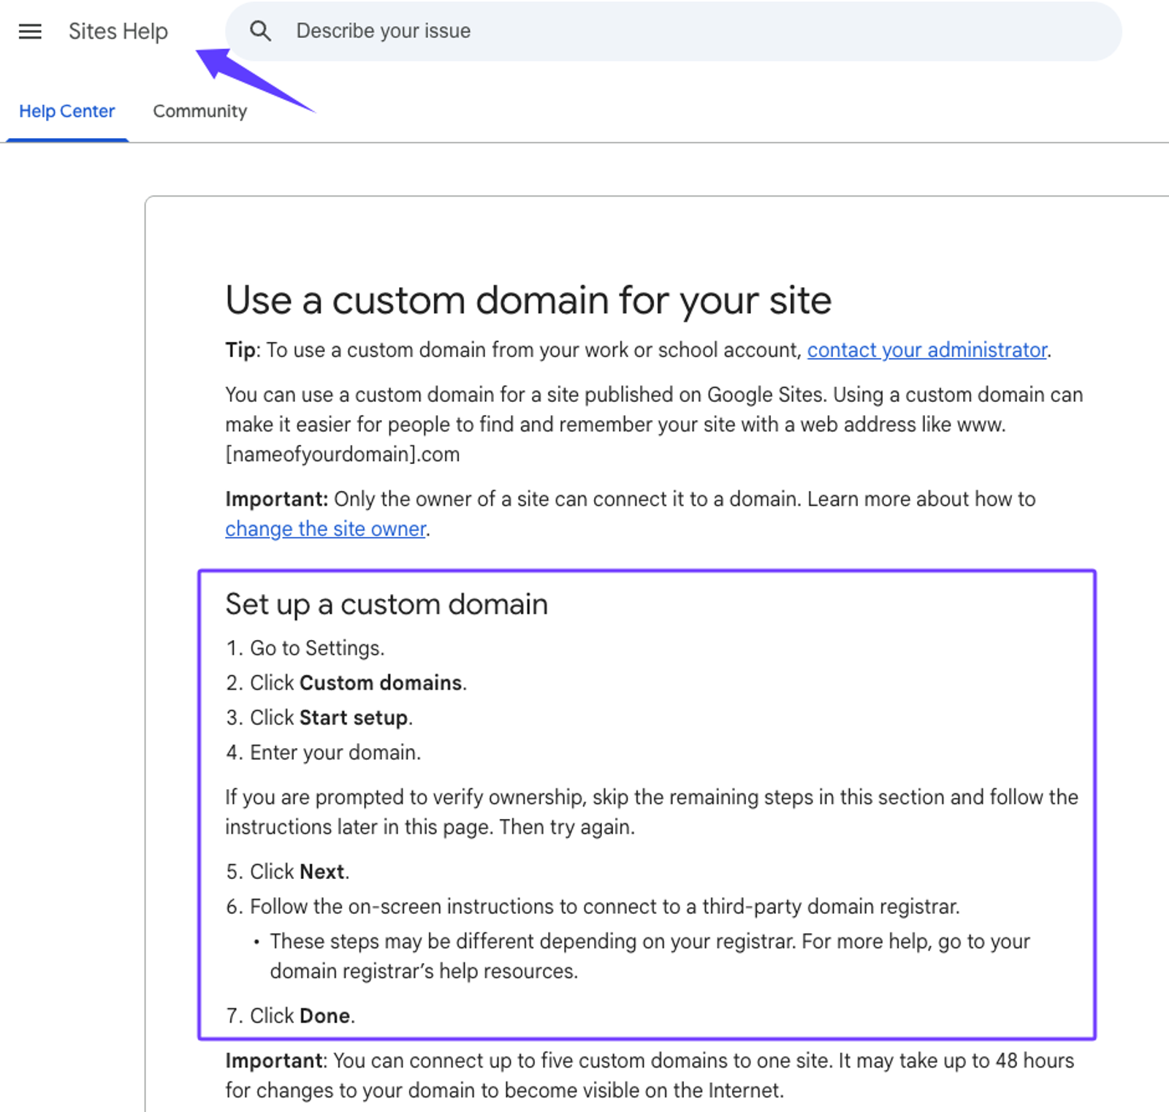Click the Tip label text
The image size is (1169, 1112).
pos(240,350)
